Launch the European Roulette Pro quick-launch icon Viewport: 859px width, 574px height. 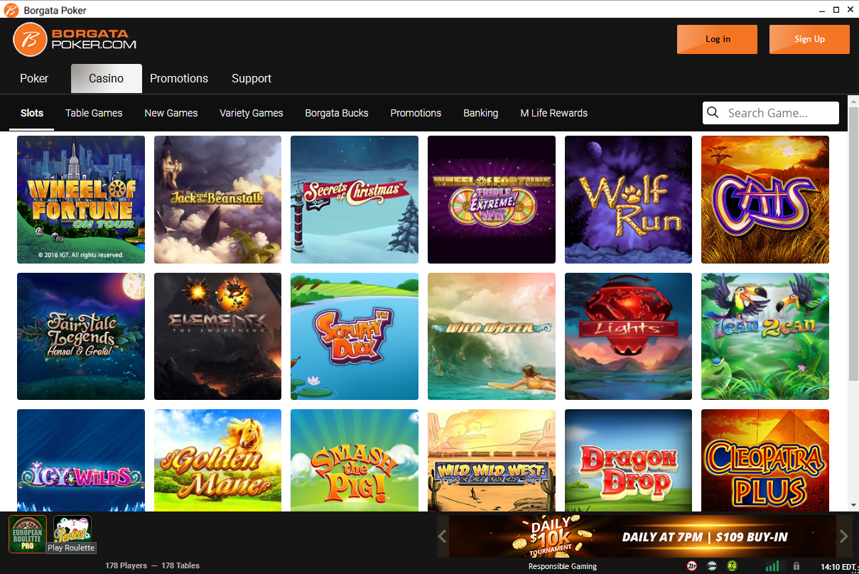[27, 534]
